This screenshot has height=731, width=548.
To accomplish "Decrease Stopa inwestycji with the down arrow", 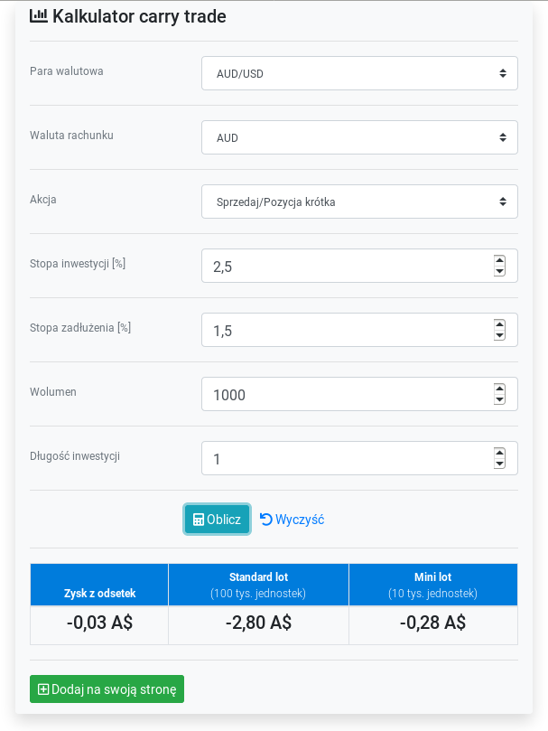I will coord(499,271).
